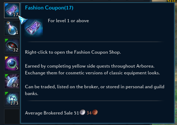177x125 pixels.
Task: Click the swirling teal essence stack of 173
Action: point(12,99)
